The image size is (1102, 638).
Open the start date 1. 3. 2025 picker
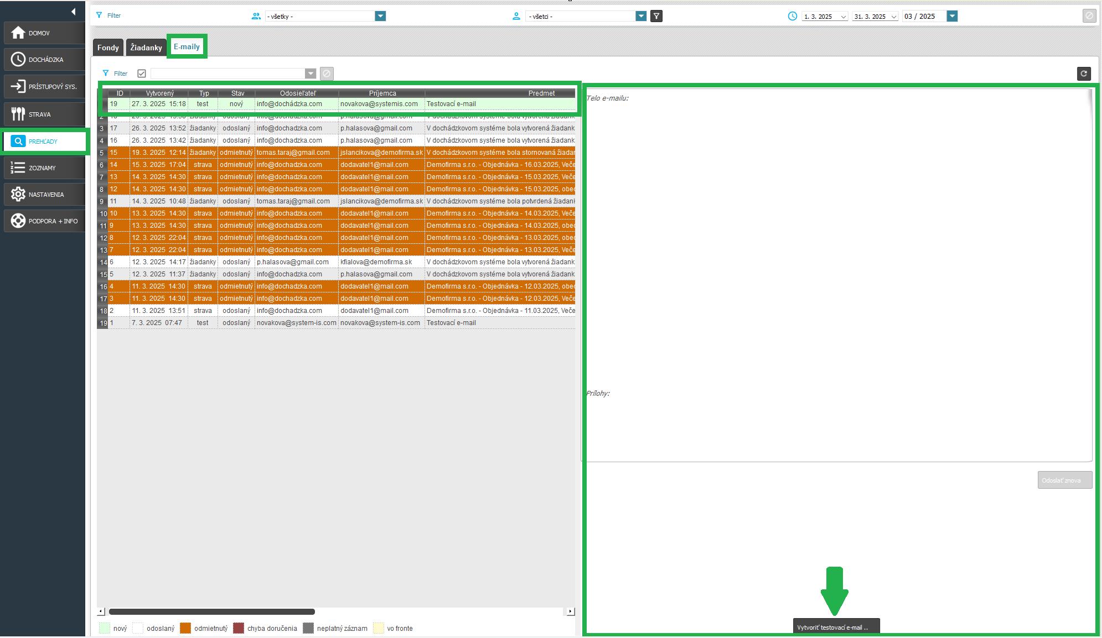click(x=825, y=17)
